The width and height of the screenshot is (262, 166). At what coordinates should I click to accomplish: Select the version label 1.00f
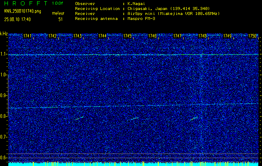57,3
